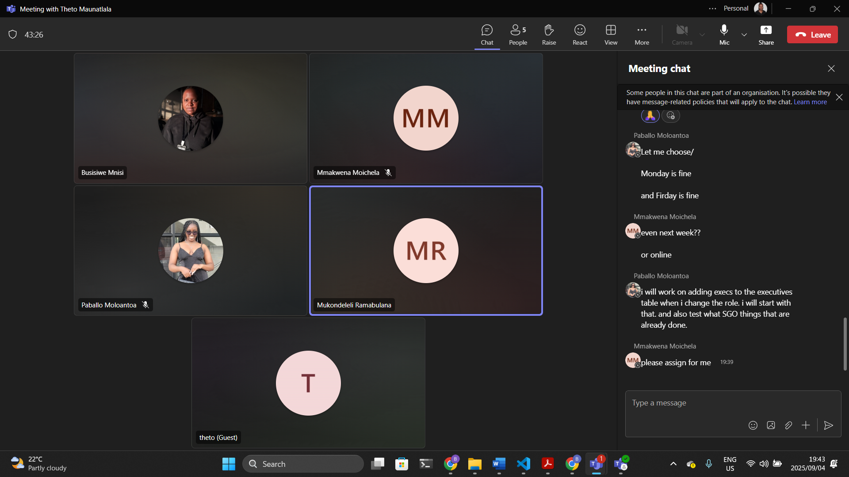Leave the meeting
The height and width of the screenshot is (477, 849).
point(812,34)
